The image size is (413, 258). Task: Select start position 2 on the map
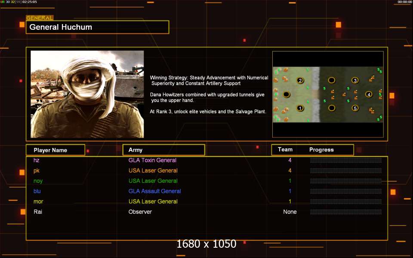300,80
